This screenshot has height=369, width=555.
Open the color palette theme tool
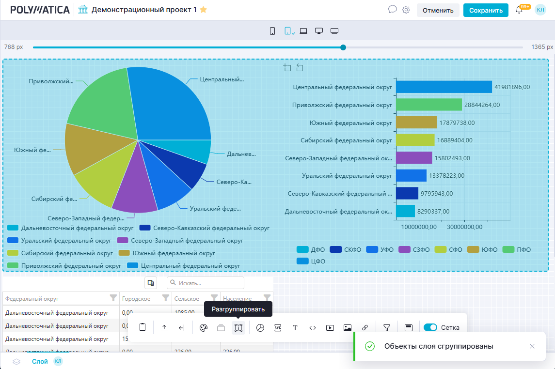[203, 328]
